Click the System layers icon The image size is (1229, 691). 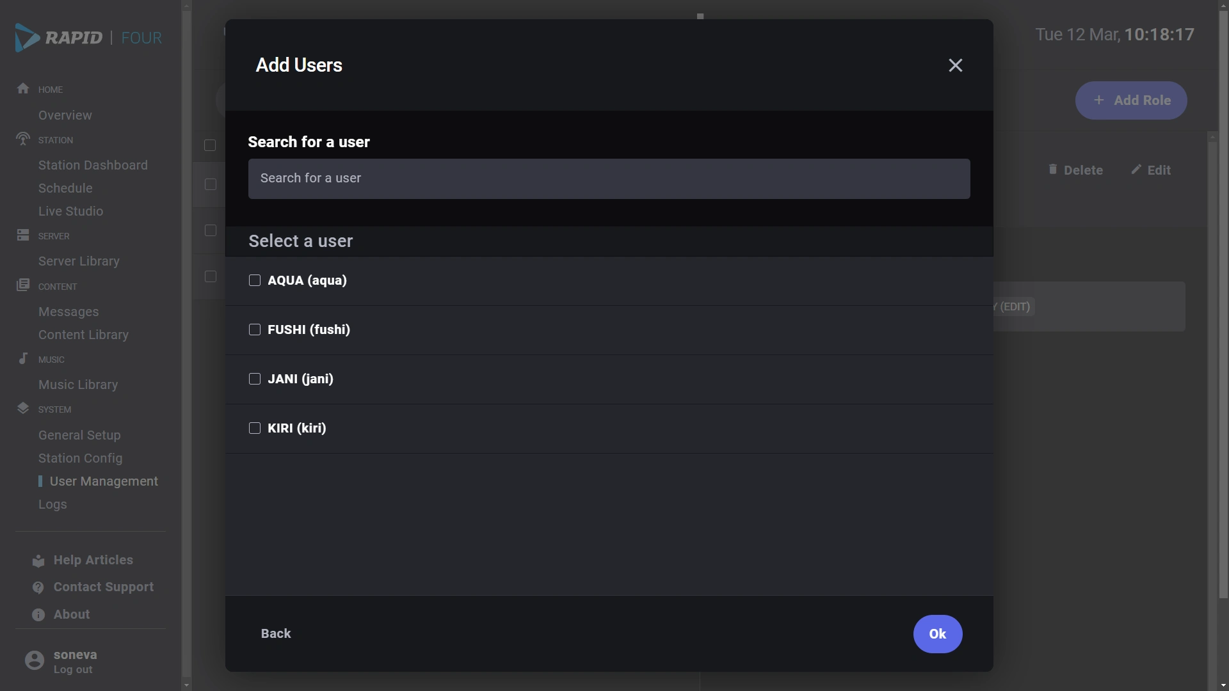(23, 408)
